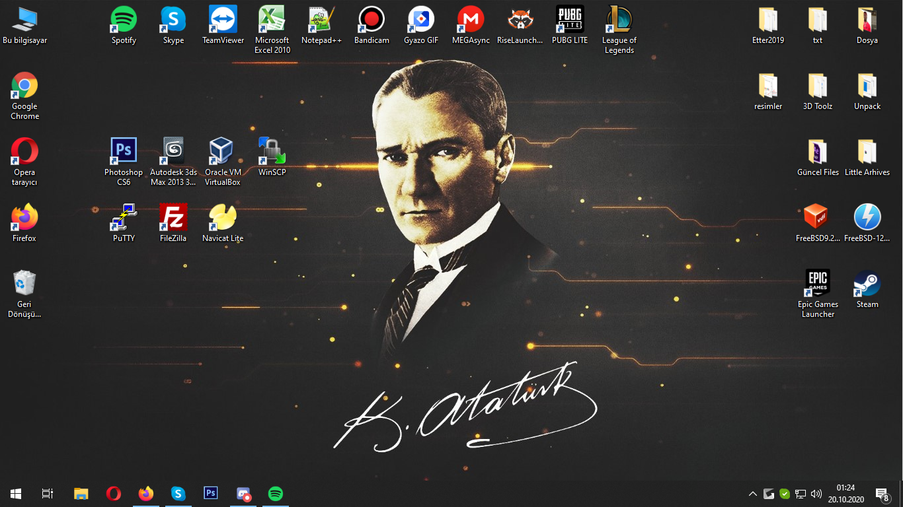Screen dimensions: 903x507
Task: Click the Photoshop taskbar icon
Action: (210, 494)
